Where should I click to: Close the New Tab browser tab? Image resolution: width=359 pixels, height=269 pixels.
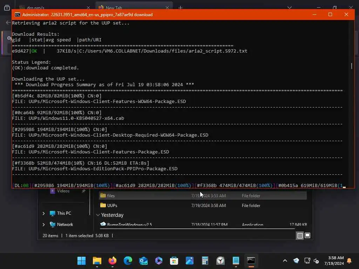tap(167, 8)
